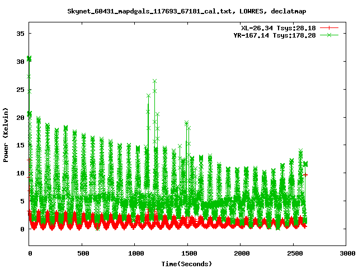The height and width of the screenshot is (269, 358).
Task: Click the y-axis tick label '20'
Action: [20, 117]
